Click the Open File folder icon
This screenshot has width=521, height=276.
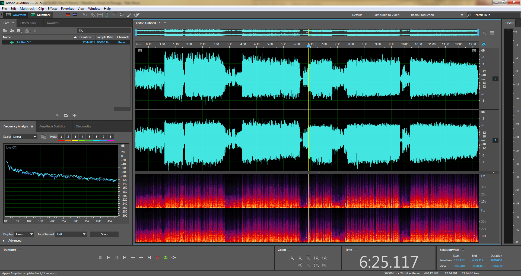[5, 31]
